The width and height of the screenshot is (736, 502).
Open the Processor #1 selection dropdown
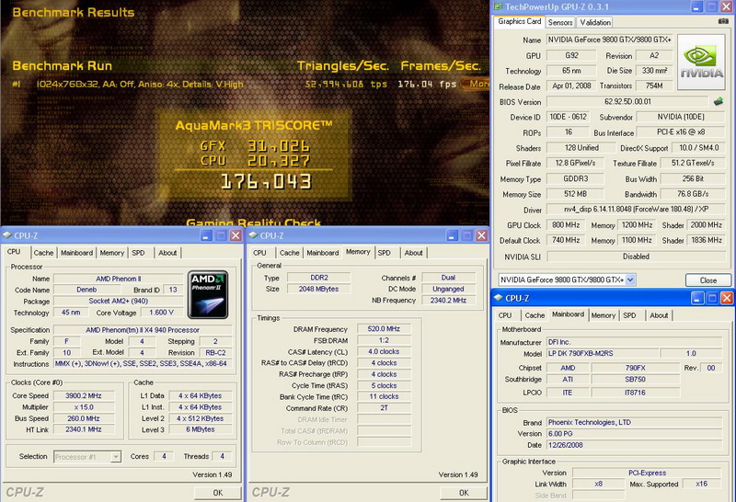(116, 457)
